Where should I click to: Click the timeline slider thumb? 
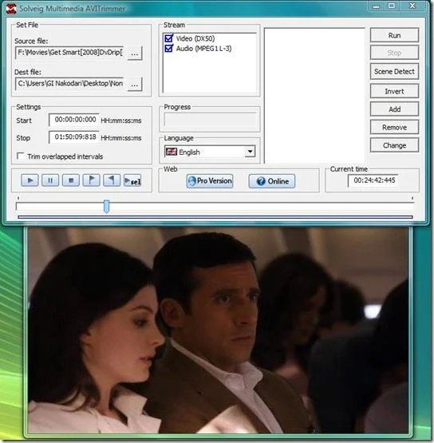point(106,206)
